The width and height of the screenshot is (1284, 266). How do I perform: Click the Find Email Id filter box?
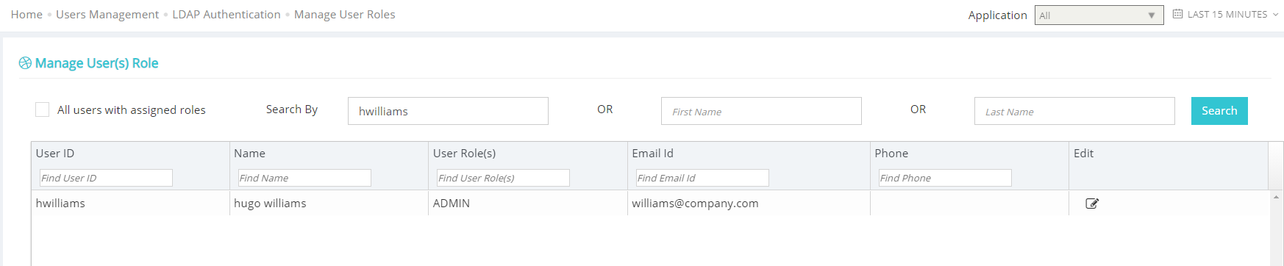tap(702, 178)
